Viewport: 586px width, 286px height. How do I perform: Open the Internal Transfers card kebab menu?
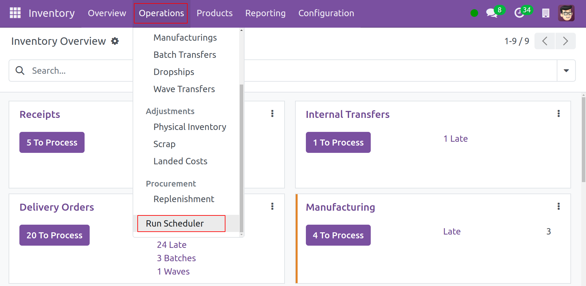(x=558, y=113)
